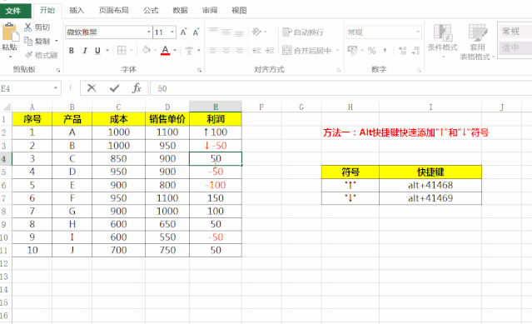Viewport: 532px width, 324px height.
Task: Open 套用表格格式 table format
Action: point(477,42)
